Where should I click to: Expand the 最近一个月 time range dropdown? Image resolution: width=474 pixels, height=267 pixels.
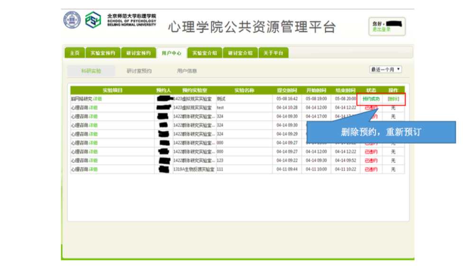pyautogui.click(x=386, y=70)
